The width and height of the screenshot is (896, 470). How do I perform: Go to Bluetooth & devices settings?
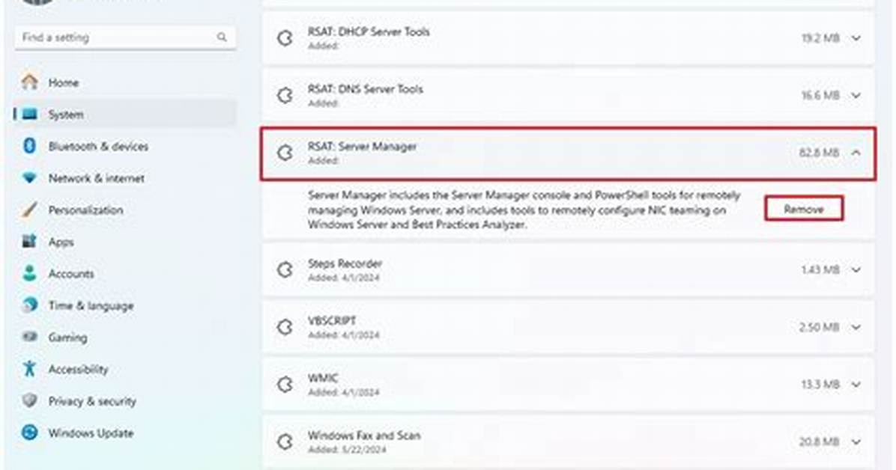click(x=125, y=146)
